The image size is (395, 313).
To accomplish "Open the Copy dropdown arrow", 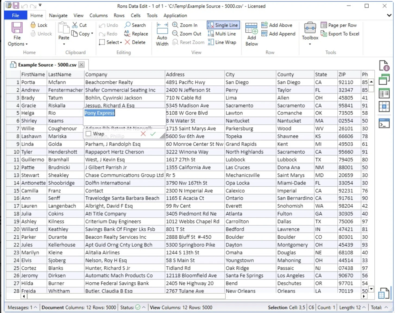I will coord(92,34).
